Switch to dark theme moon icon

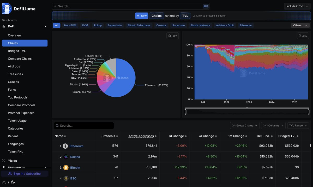(13, 182)
